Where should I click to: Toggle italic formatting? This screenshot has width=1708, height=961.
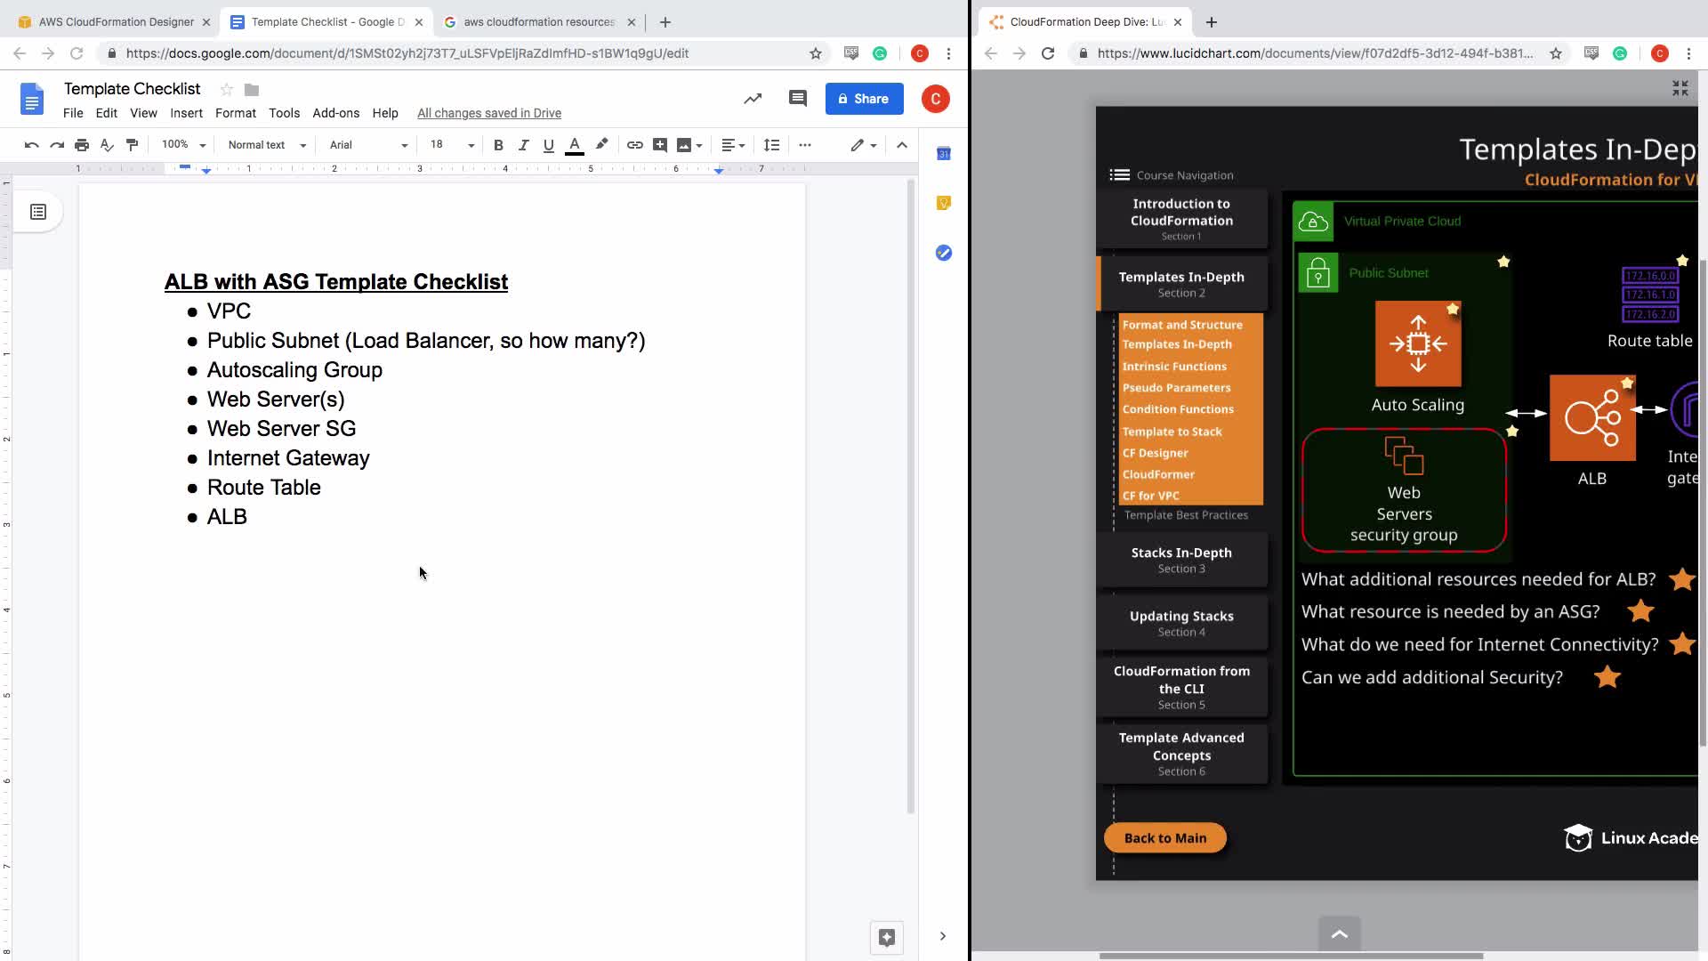tap(523, 145)
